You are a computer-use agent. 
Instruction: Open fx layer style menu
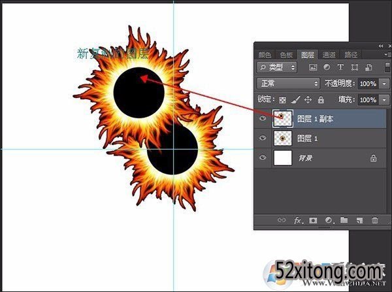299,220
